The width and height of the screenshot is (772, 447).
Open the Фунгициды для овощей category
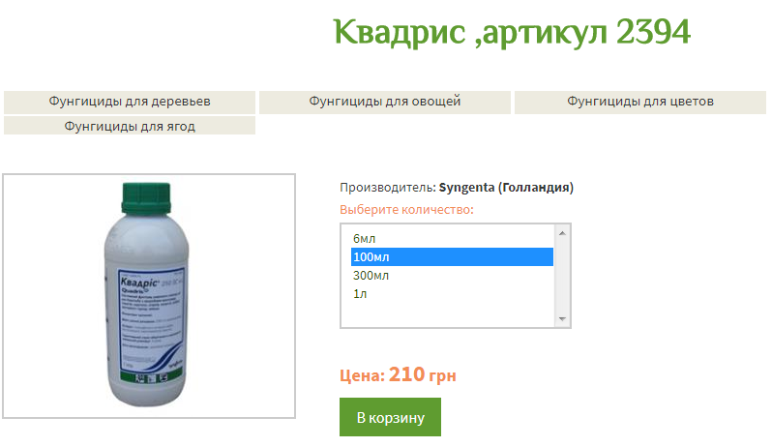click(384, 102)
